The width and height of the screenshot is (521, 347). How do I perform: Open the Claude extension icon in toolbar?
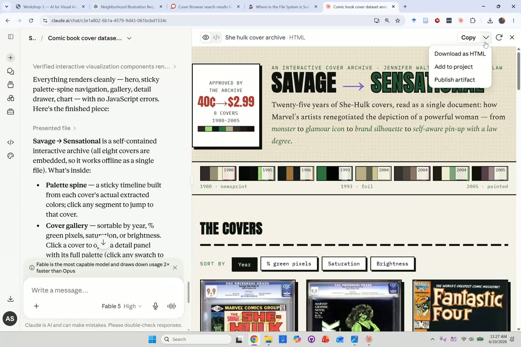point(461,20)
